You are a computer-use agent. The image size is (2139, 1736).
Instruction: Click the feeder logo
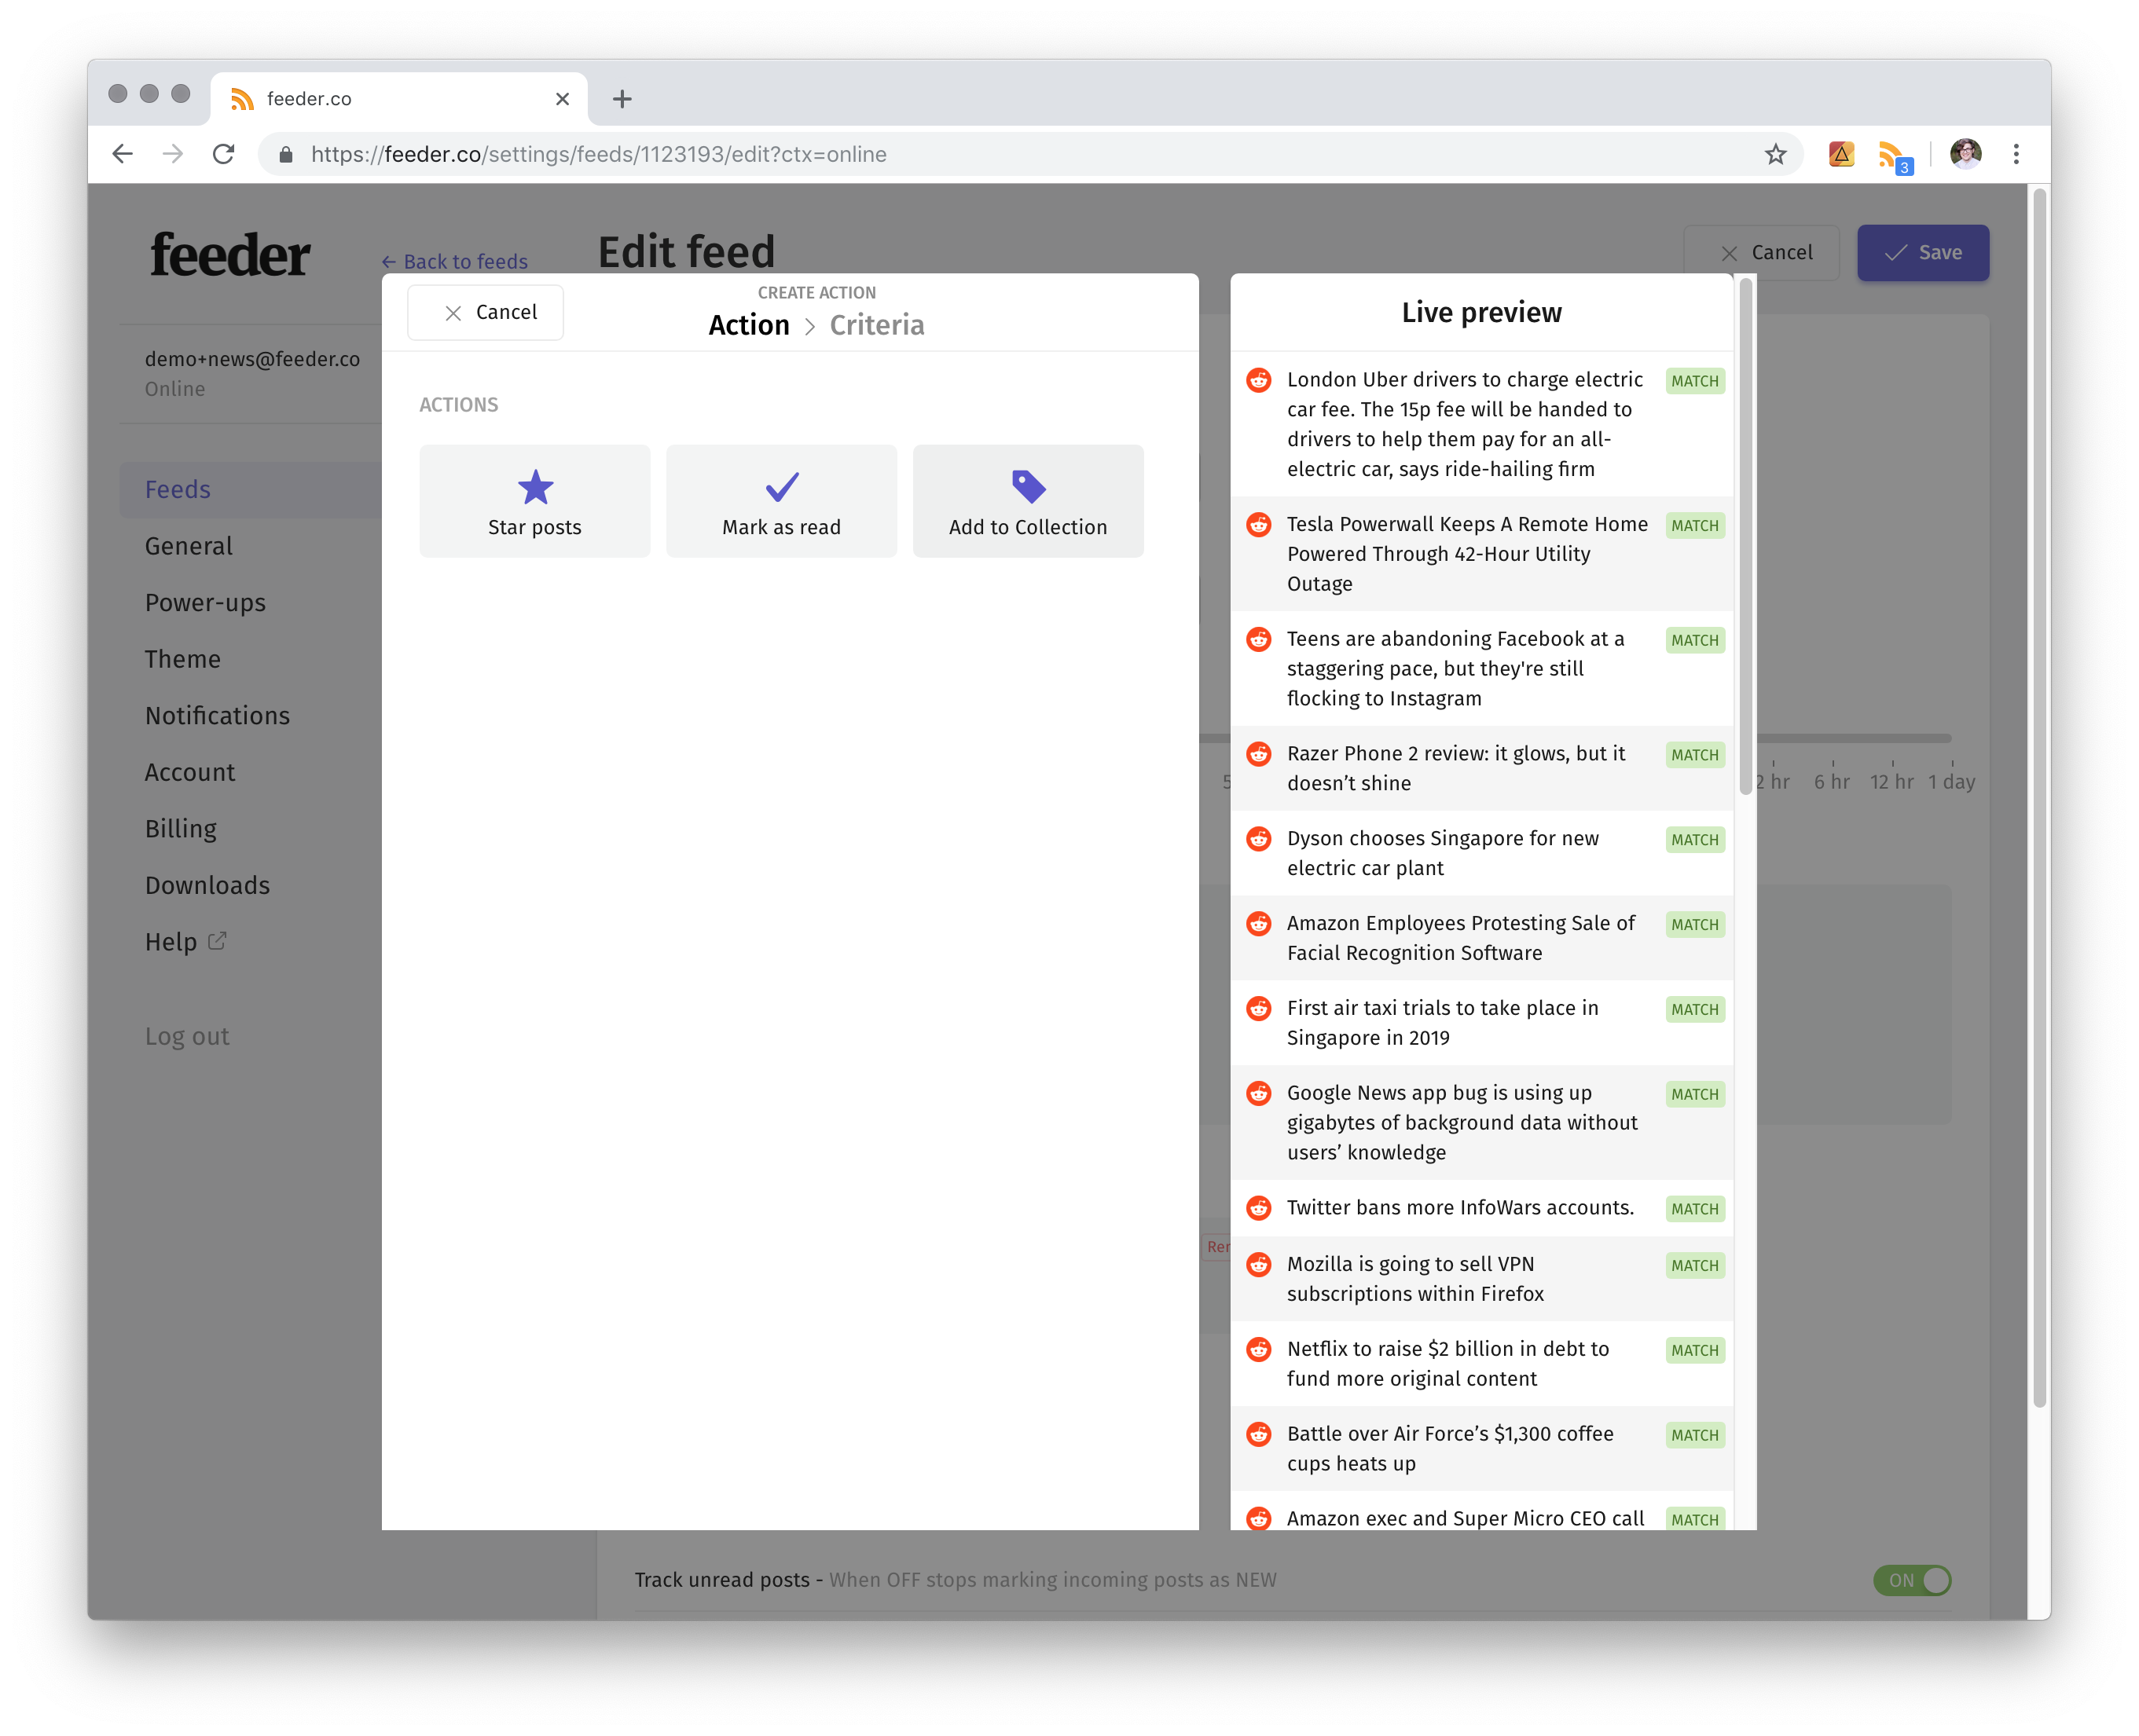(230, 254)
